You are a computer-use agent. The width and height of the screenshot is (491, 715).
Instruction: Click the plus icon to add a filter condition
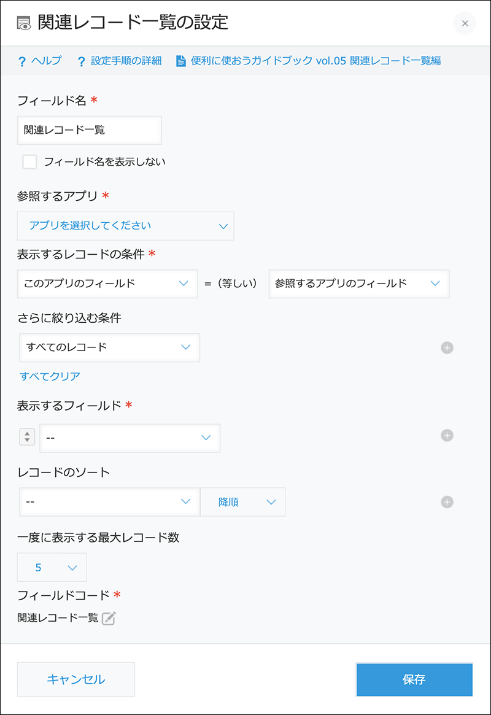click(x=447, y=347)
